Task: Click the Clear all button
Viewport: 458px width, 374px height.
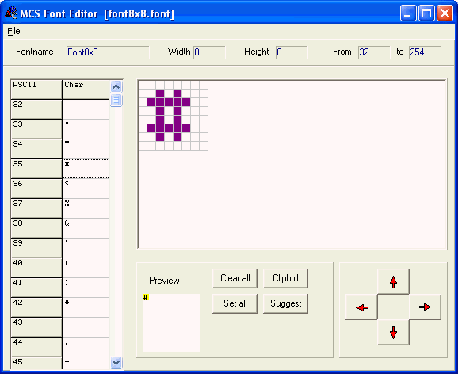Action: [235, 278]
